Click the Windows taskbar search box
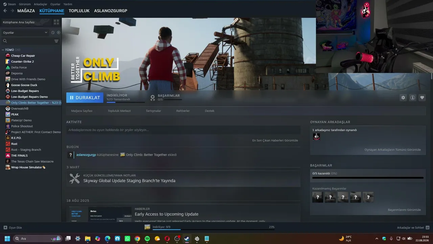This screenshot has width=433, height=244. pyautogui.click(x=37, y=239)
